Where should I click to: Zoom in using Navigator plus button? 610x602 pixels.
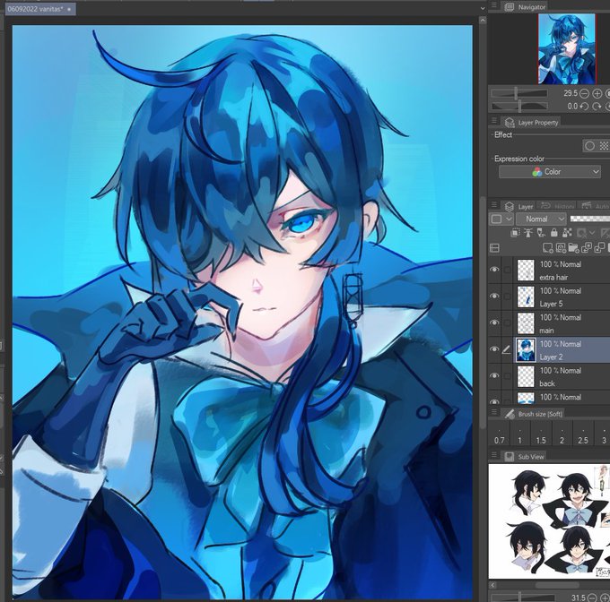(597, 93)
